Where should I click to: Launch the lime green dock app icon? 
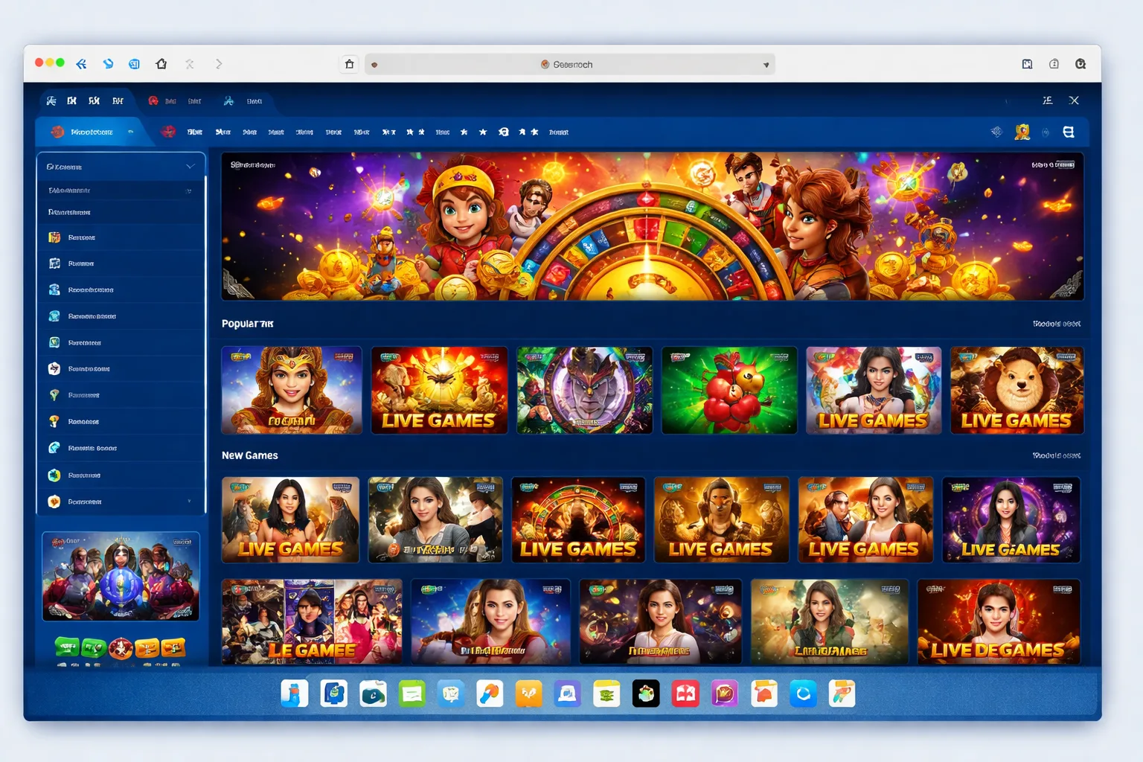coord(412,694)
